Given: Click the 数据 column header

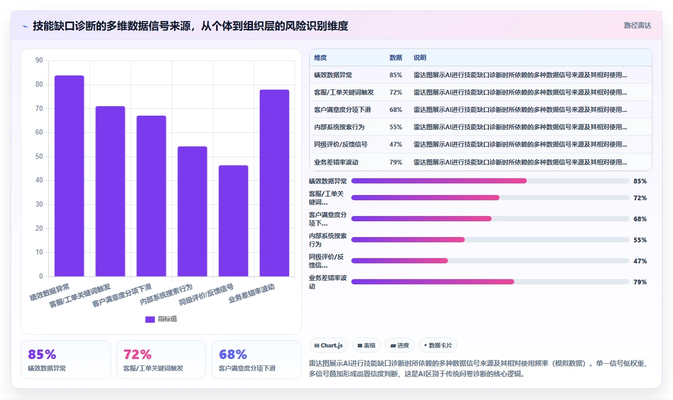Looking at the screenshot, I should click(396, 58).
